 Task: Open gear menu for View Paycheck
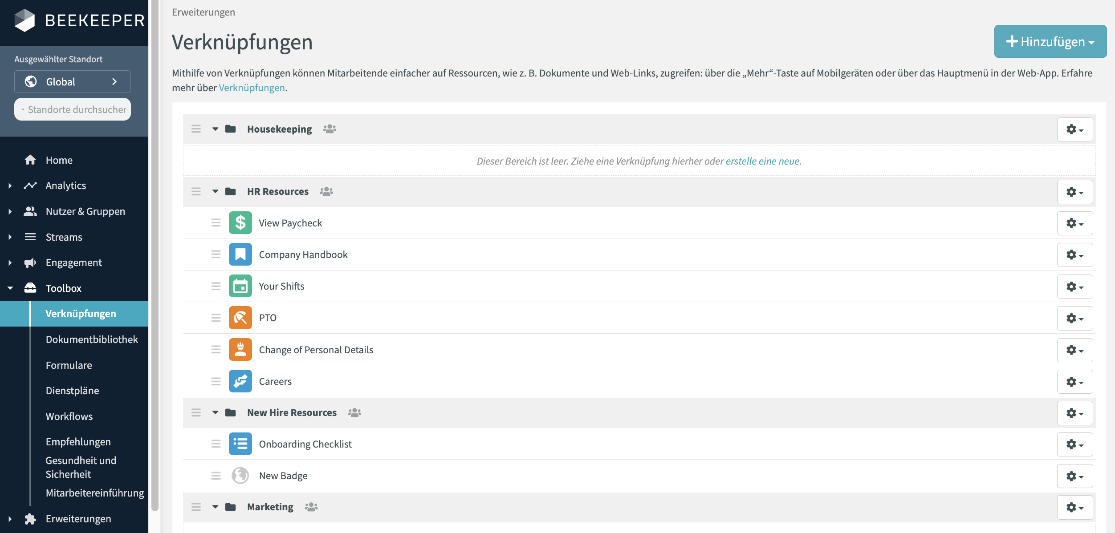(1074, 223)
